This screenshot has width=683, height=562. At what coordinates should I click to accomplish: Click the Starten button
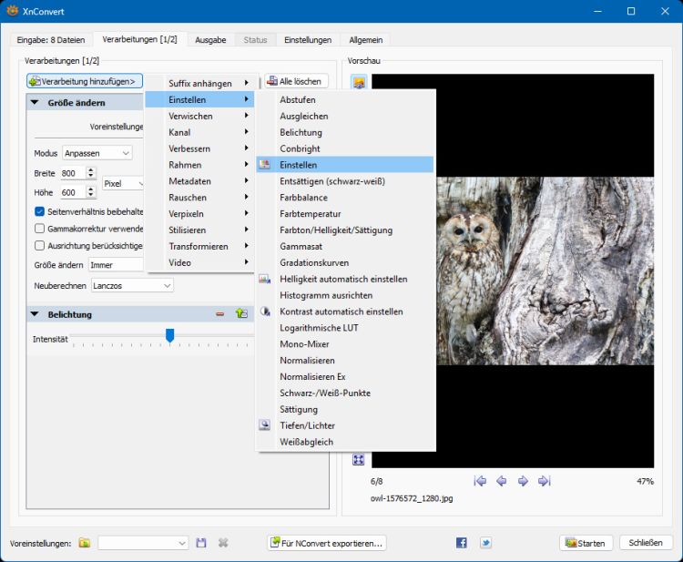586,543
